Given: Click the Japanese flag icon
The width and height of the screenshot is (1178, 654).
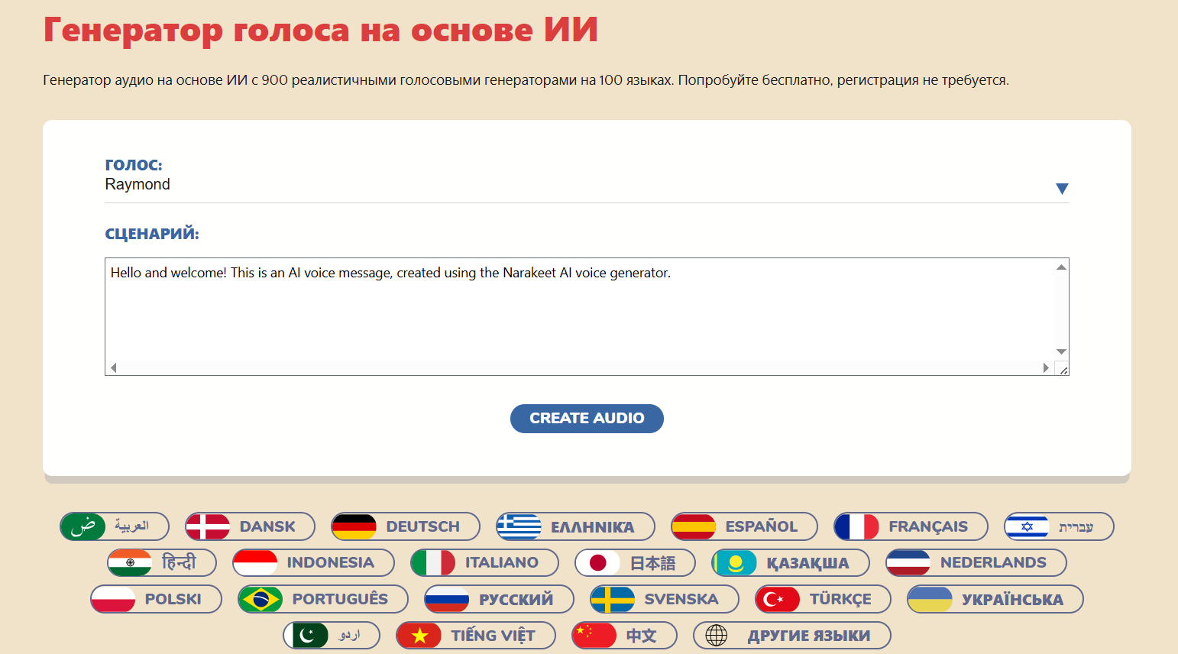Looking at the screenshot, I should pyautogui.click(x=598, y=563).
